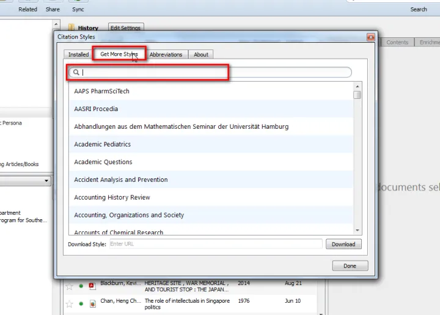Open PDF icon of Blackburn document
Image resolution: width=440 pixels, height=315 pixels.
(92, 286)
